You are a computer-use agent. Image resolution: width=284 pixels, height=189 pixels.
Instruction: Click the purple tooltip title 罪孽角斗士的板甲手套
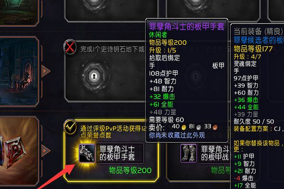click(187, 26)
